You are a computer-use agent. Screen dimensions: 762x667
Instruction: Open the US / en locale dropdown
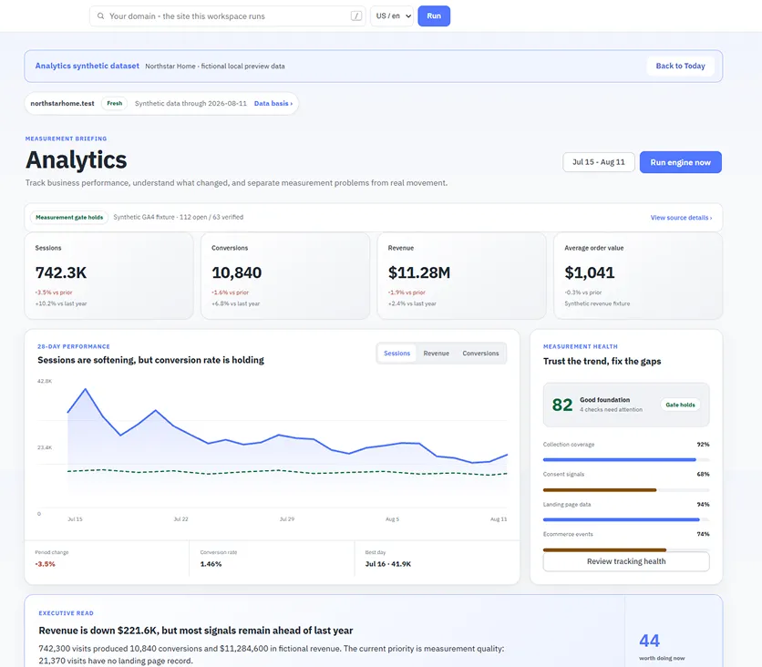tap(392, 16)
